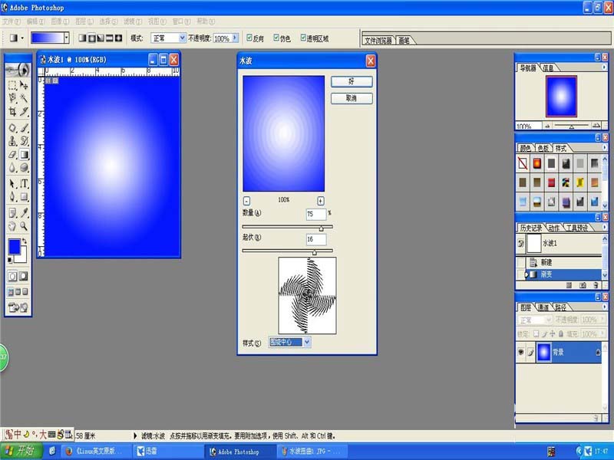Image resolution: width=614 pixels, height=460 pixels.
Task: Select the Rectangular Marquee tool
Action: tap(12, 85)
